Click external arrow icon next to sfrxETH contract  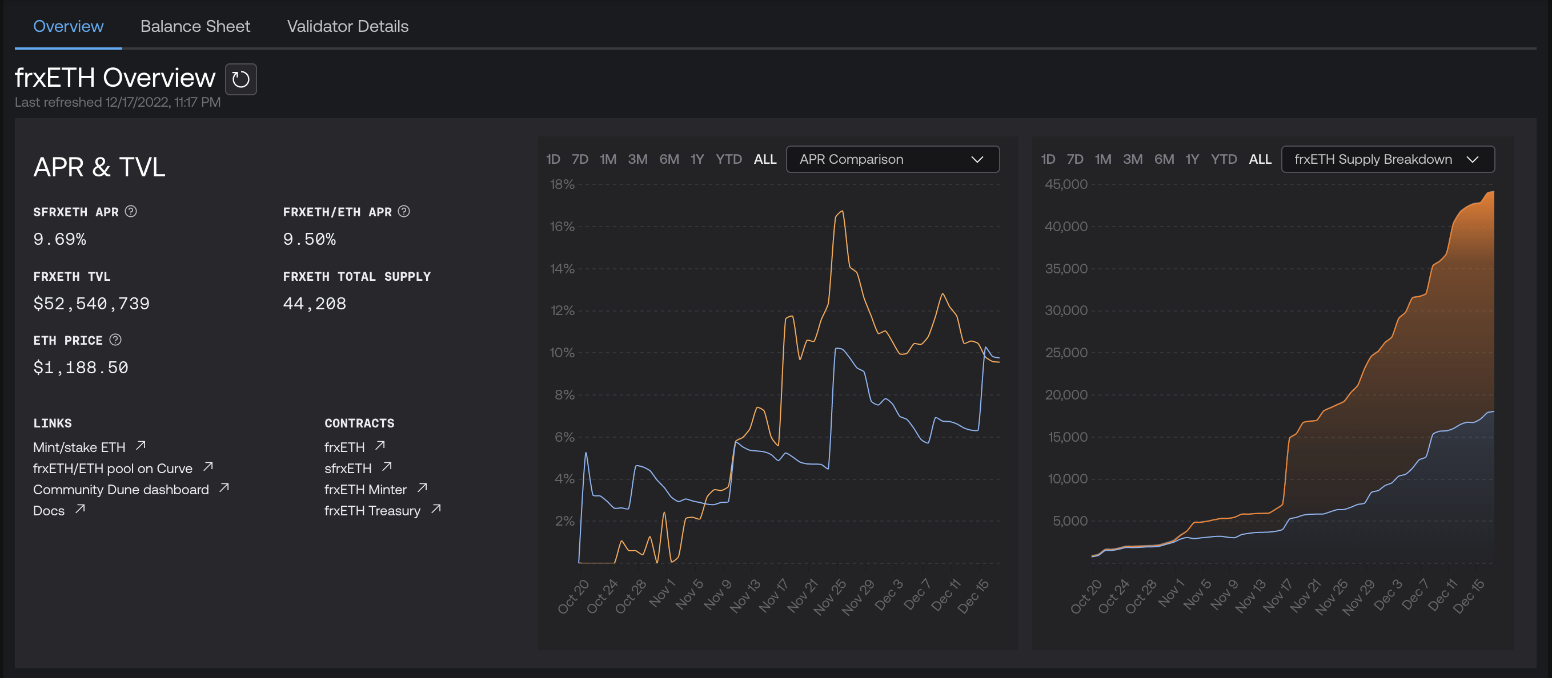[x=387, y=467]
